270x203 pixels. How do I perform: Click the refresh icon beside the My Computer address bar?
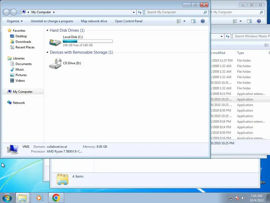pos(140,12)
